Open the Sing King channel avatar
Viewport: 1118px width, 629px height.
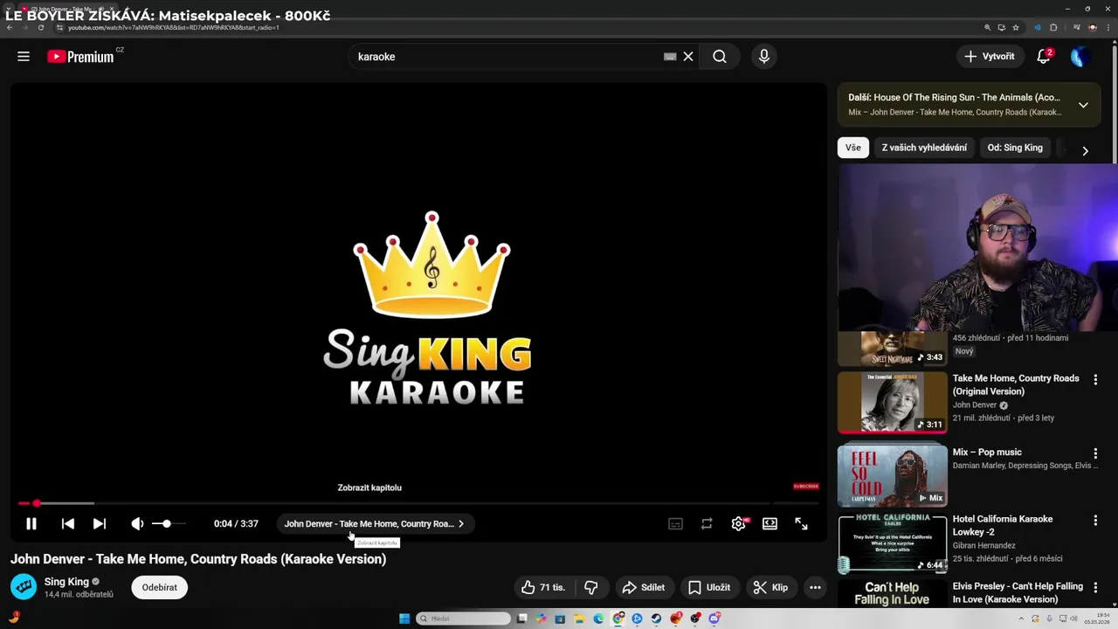point(24,587)
